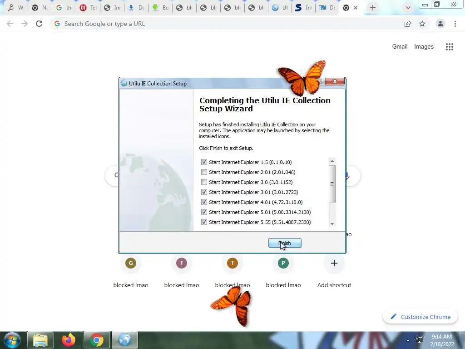
Task: Uncheck Start Internet Explorer 4.01 checkbox
Action: [x=204, y=202]
